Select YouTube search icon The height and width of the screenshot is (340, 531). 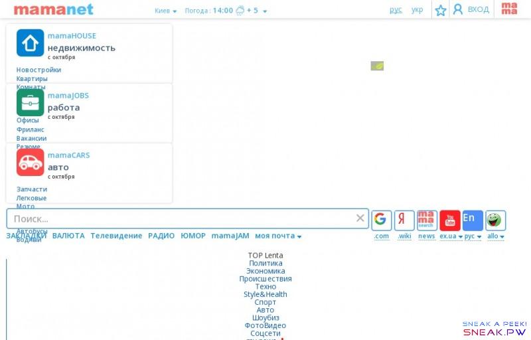point(450,220)
